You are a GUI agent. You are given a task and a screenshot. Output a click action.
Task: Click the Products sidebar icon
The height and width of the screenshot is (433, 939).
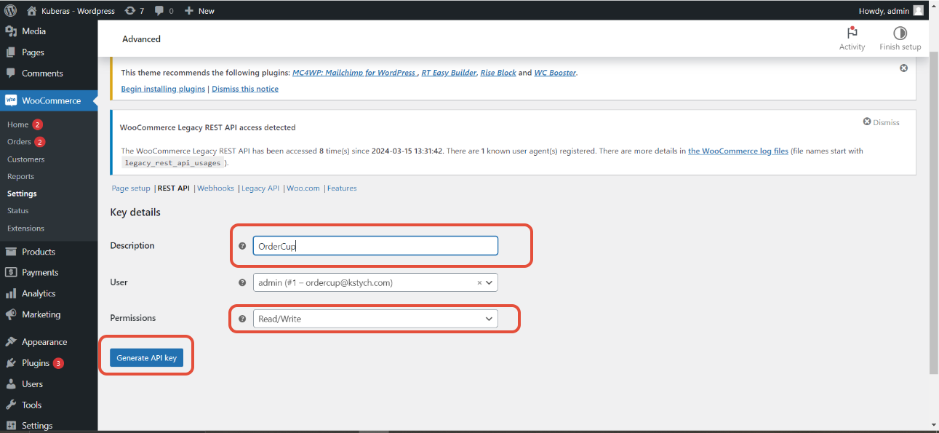(x=11, y=252)
